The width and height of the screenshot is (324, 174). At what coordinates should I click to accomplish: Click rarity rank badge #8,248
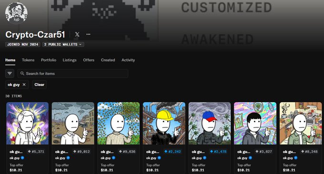(310, 152)
